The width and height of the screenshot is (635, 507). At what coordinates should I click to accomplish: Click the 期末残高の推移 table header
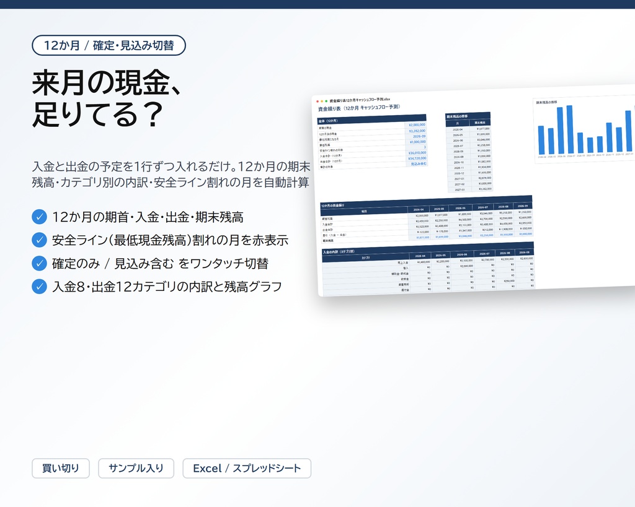click(468, 116)
